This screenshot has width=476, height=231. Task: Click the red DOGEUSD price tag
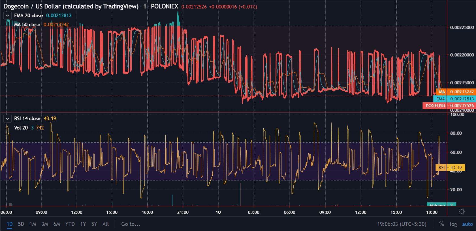click(x=449, y=105)
